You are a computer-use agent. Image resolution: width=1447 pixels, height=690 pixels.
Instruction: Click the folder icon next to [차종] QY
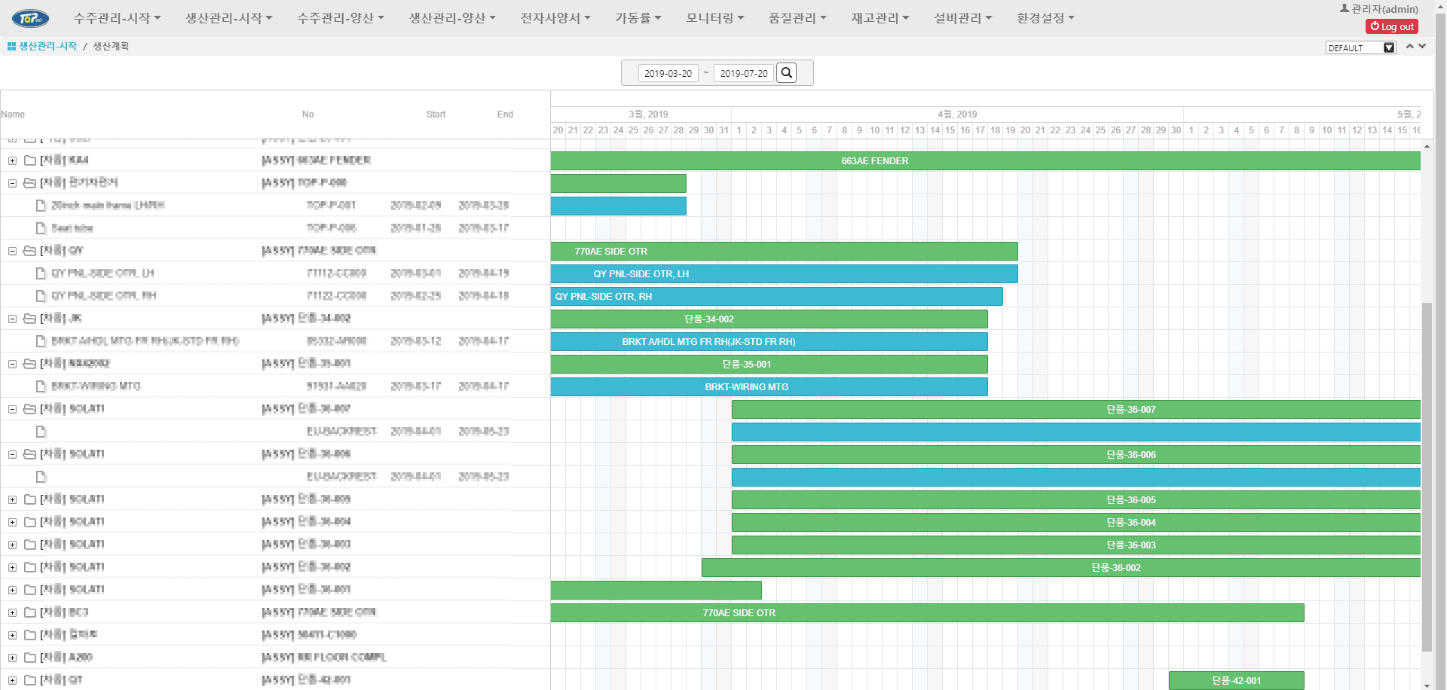coord(29,250)
